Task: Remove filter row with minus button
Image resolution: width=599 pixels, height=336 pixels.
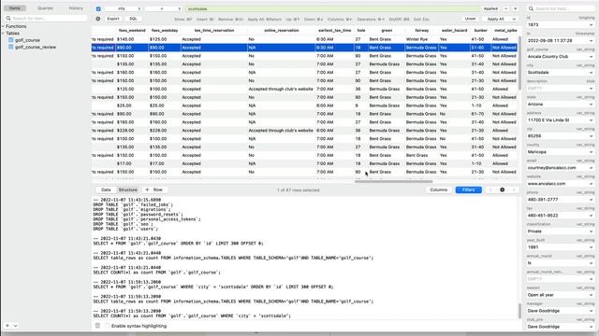Action: (x=505, y=8)
